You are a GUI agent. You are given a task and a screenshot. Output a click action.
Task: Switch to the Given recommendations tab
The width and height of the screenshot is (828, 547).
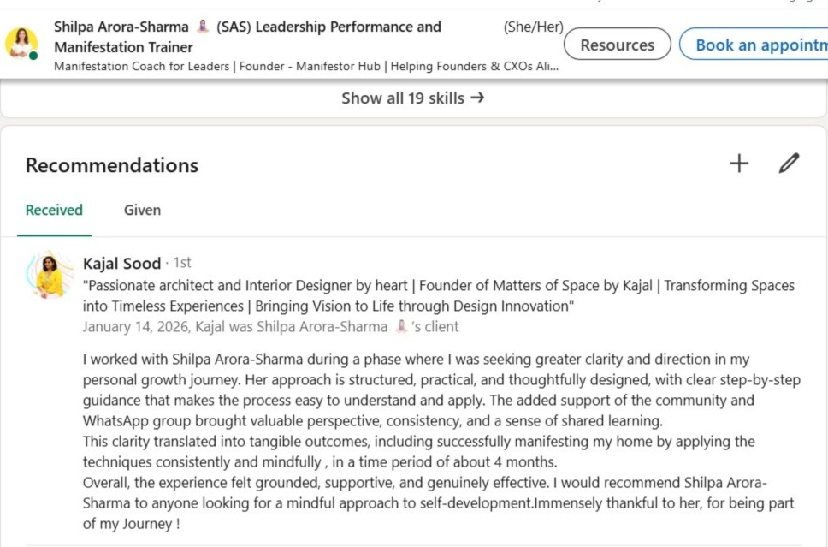pos(142,210)
